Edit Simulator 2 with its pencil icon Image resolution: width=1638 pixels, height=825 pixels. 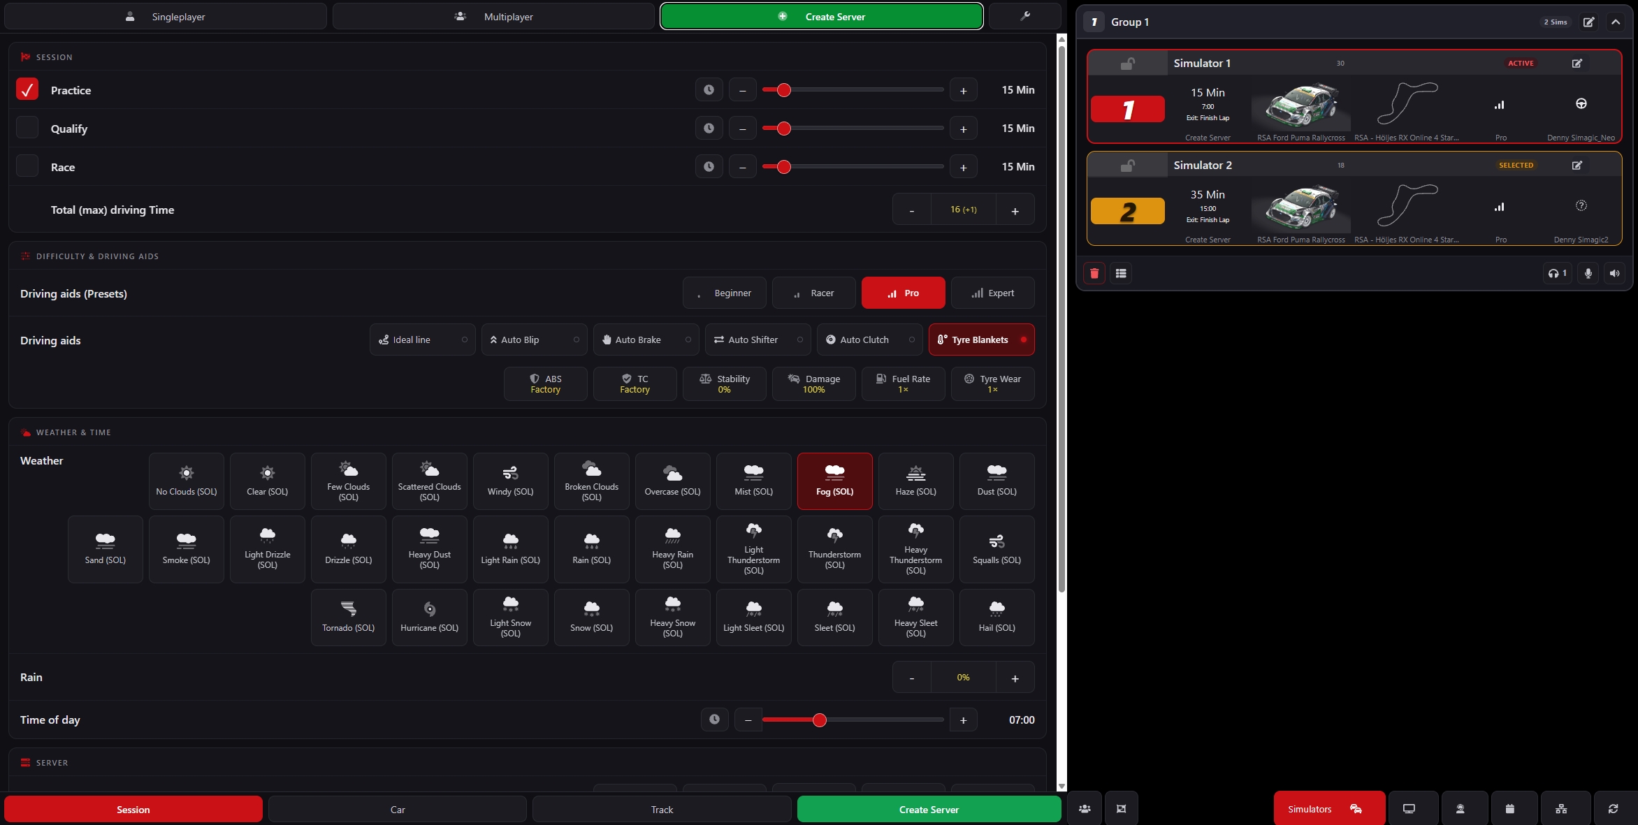click(1577, 166)
